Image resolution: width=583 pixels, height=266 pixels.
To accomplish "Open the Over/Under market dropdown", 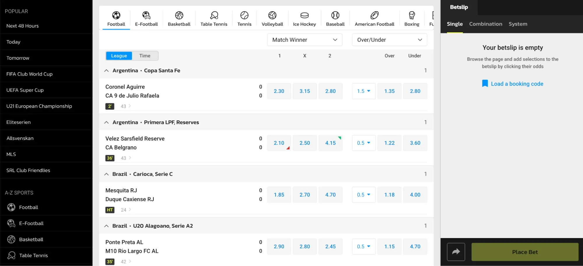I will point(389,40).
